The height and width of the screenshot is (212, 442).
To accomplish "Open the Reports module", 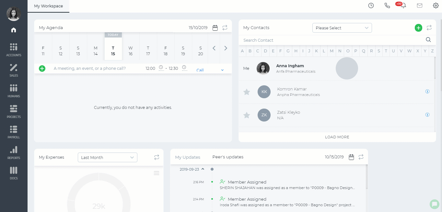I will coord(14,153).
